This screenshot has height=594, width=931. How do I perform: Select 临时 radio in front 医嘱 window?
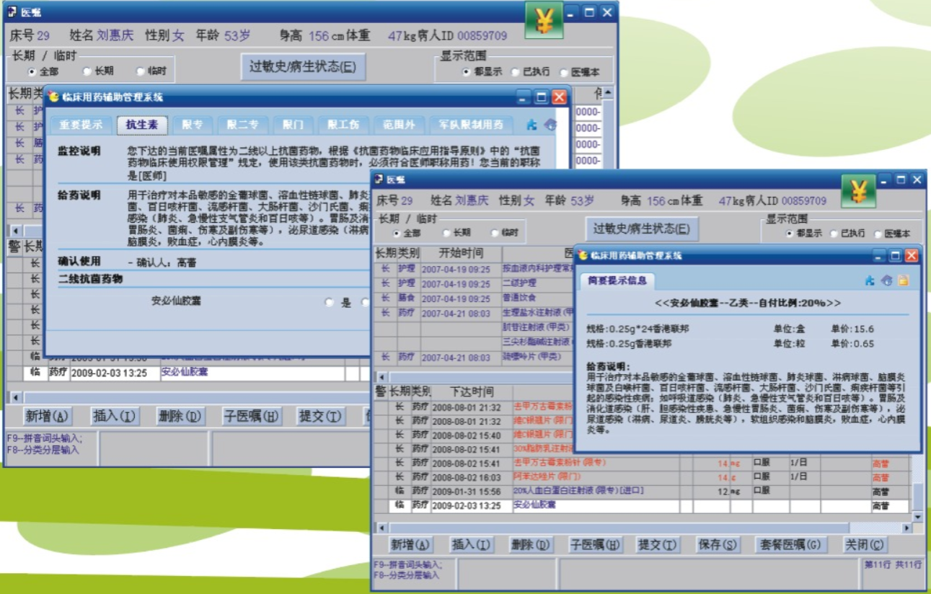click(x=494, y=233)
